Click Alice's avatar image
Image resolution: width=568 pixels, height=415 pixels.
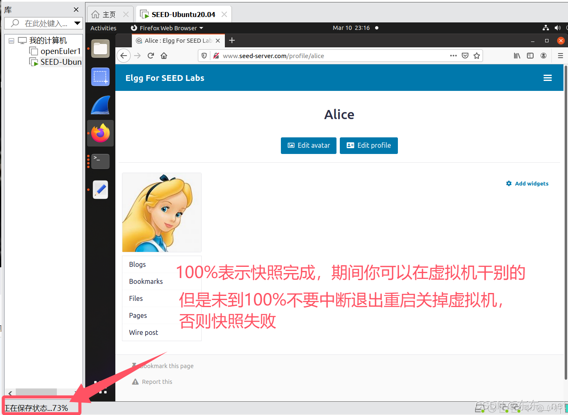(x=162, y=212)
